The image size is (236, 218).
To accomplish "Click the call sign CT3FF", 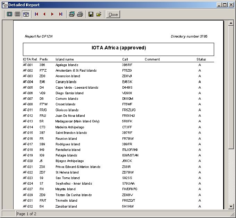I will [x=127, y=127].
